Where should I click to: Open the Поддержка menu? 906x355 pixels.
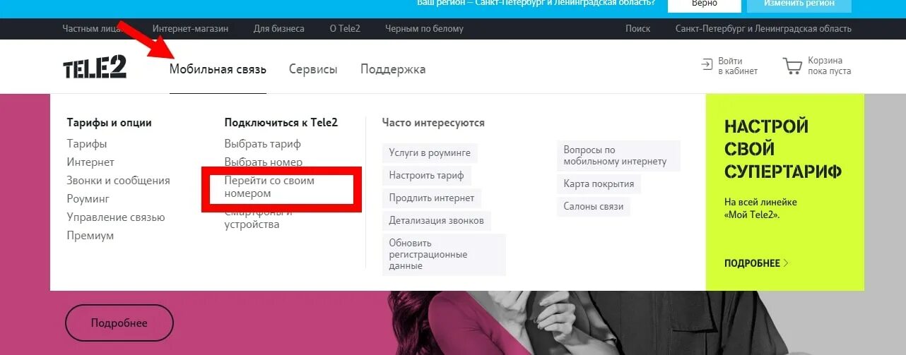pos(393,69)
